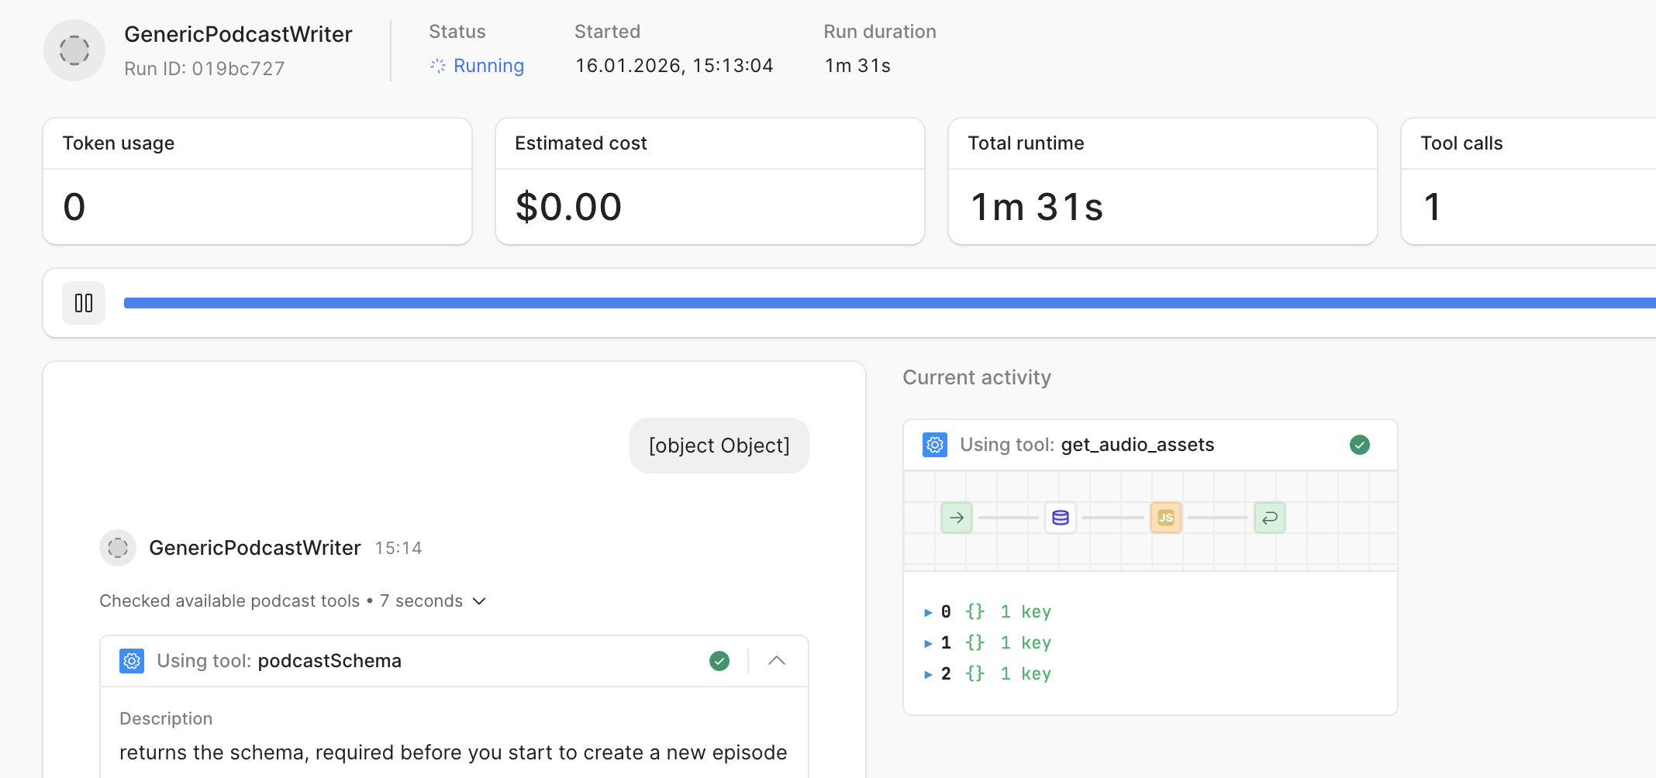
Task: Click the blue run progress bar
Action: coord(890,303)
